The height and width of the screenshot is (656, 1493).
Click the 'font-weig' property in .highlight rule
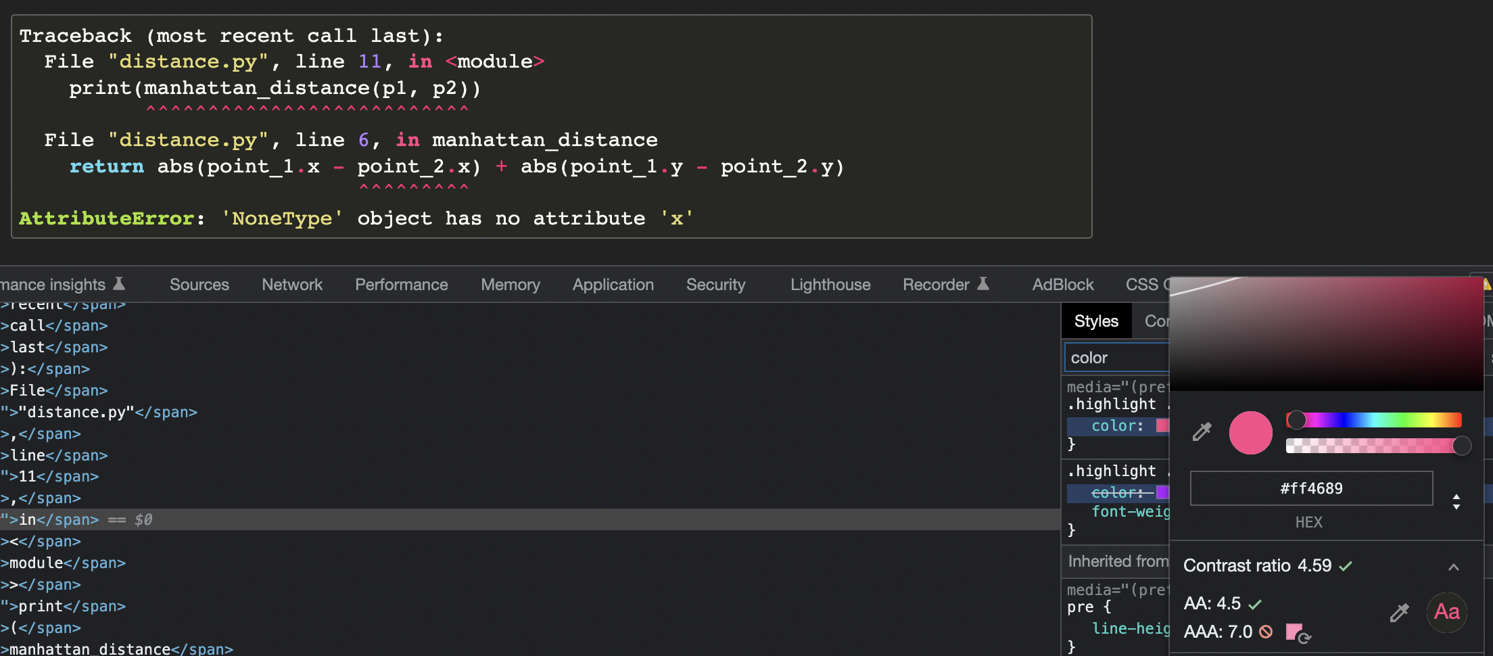[1130, 512]
